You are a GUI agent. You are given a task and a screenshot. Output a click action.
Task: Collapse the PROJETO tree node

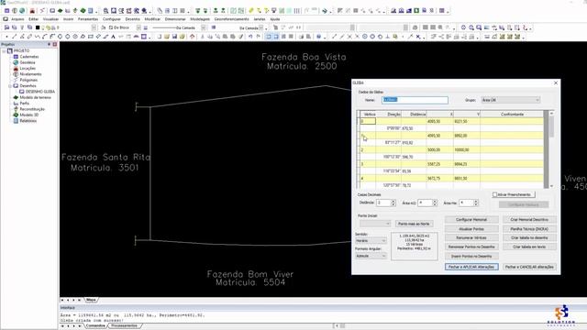(x=4, y=51)
